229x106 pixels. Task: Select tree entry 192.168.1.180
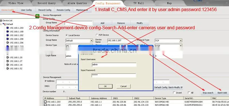click(x=17, y=32)
